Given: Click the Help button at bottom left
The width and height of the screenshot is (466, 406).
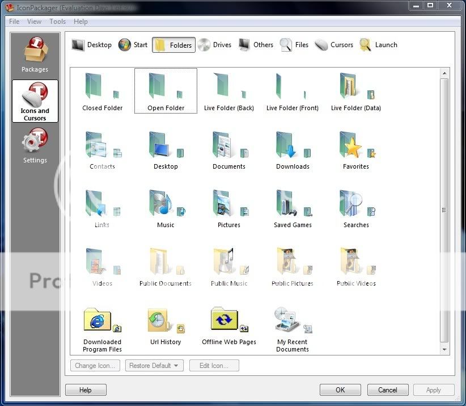Looking at the screenshot, I should point(86,390).
